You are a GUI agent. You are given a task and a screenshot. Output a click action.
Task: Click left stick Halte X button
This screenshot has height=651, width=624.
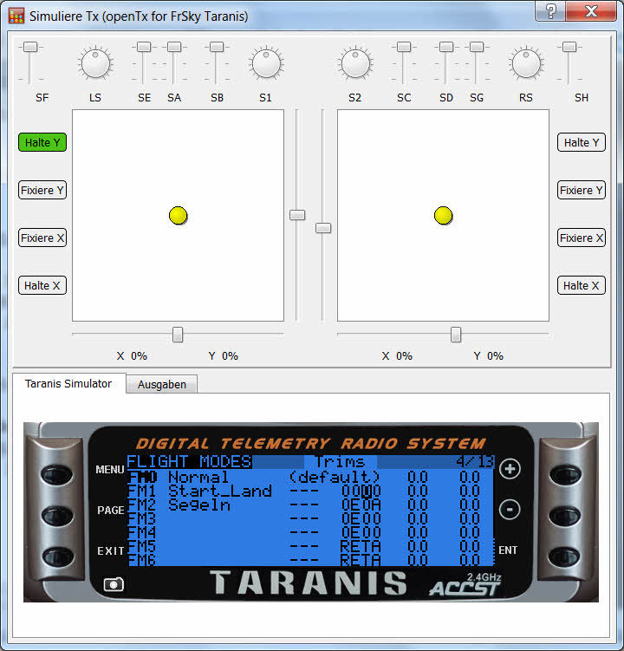click(x=42, y=286)
